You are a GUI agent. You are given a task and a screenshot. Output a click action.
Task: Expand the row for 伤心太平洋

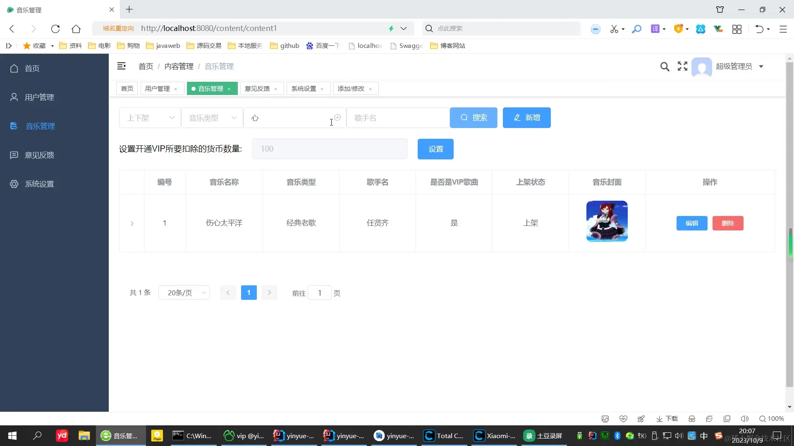tap(132, 223)
